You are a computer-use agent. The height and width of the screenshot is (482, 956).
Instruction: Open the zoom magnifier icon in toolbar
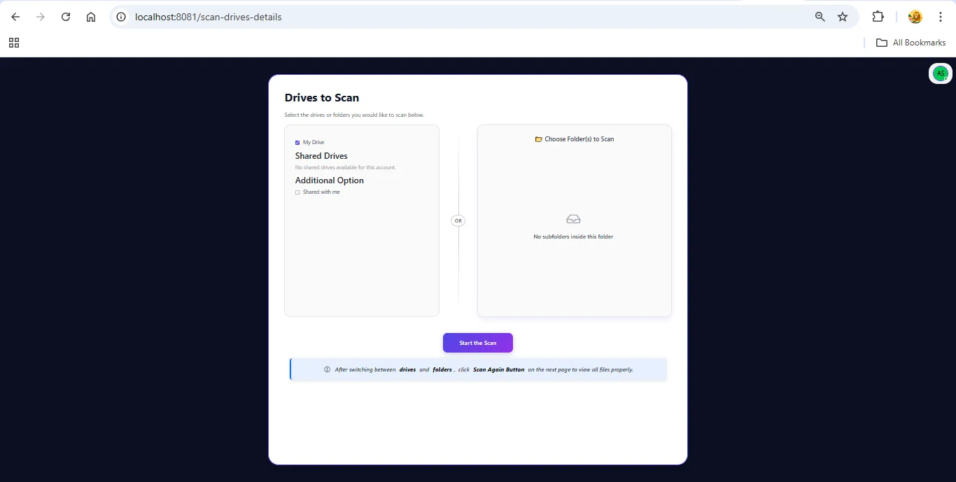click(819, 17)
